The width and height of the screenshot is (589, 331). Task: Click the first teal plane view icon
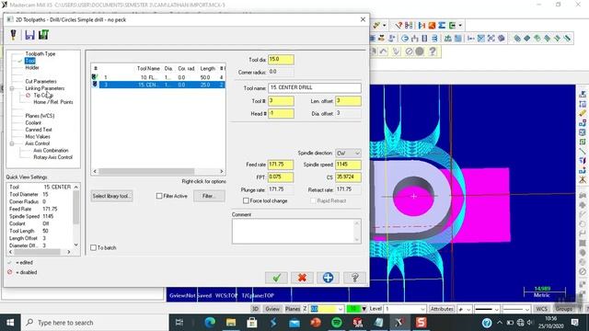pyautogui.click(x=517, y=39)
